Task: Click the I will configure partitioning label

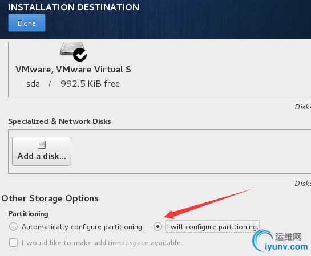Action: [212, 227]
